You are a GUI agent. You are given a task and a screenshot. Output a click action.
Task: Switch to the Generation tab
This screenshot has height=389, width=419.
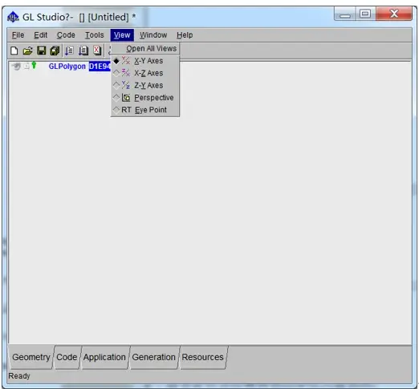pos(154,357)
